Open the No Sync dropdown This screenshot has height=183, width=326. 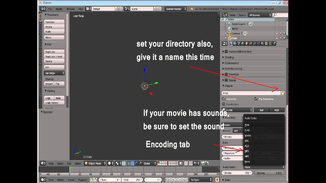coord(201,180)
